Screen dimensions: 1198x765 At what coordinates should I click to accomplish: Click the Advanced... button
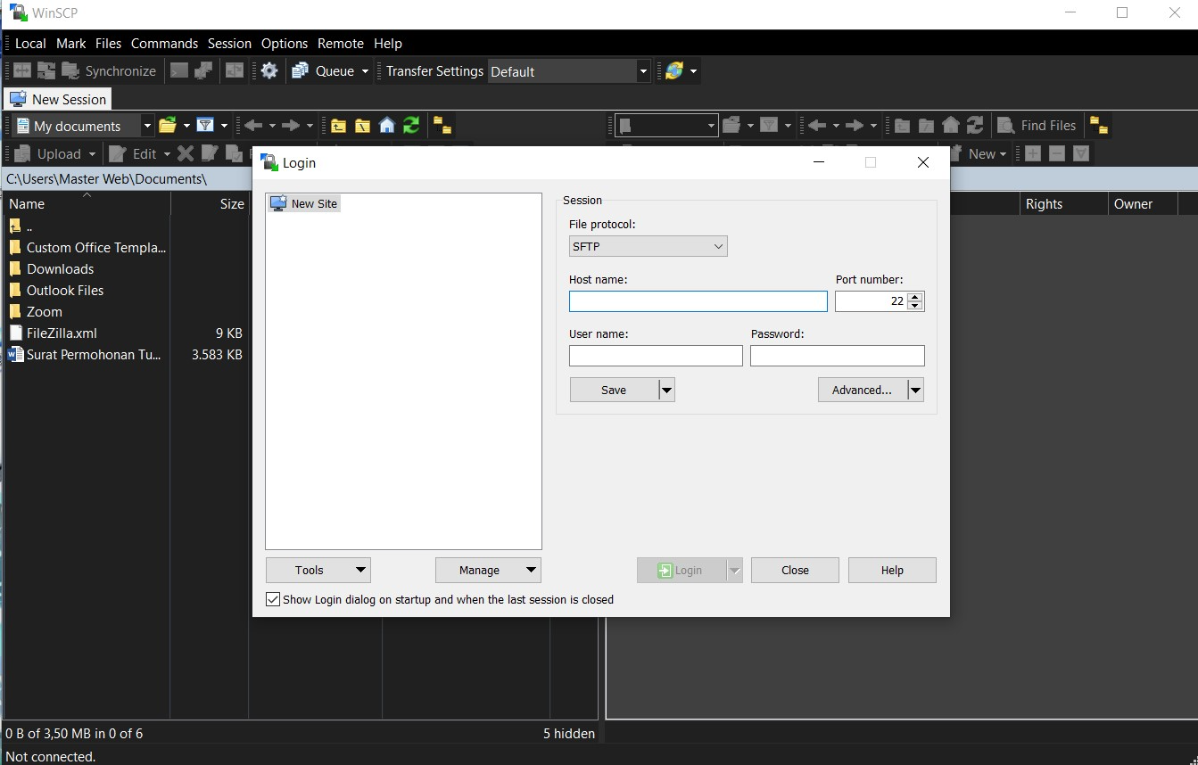point(862,390)
